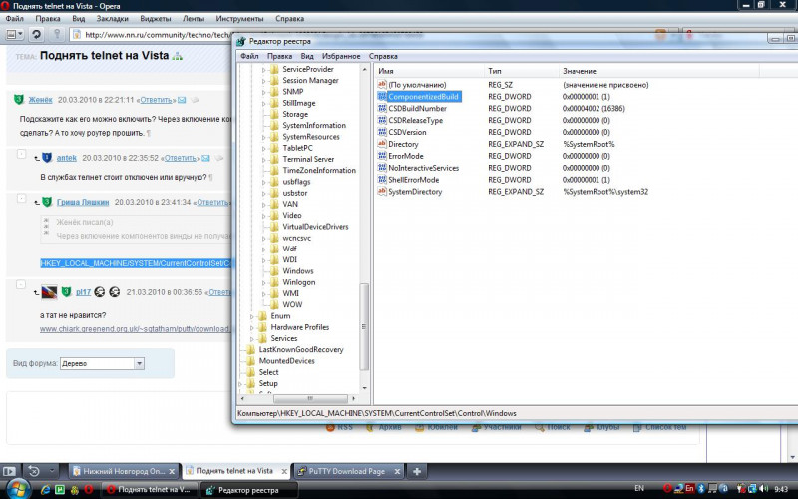The width and height of the screenshot is (798, 499).
Task: Open a new Opera tab with plus button
Action: [x=417, y=471]
